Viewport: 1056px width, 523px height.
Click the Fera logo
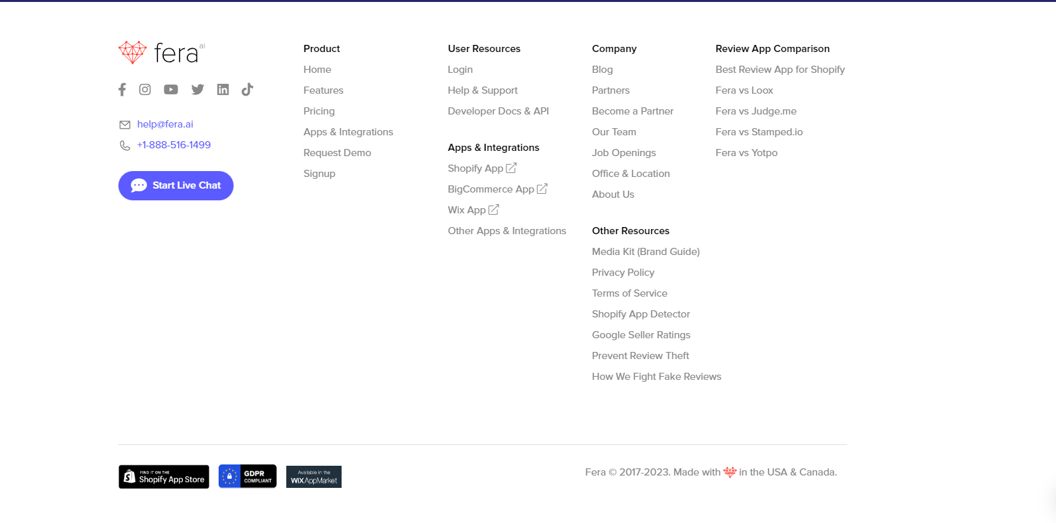162,53
